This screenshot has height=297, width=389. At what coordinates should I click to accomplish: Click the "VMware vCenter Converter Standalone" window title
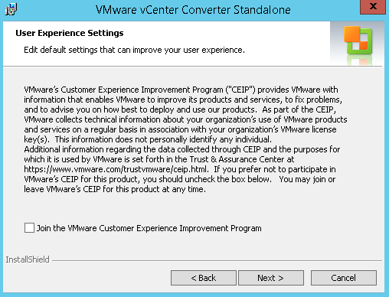pyautogui.click(x=193, y=10)
